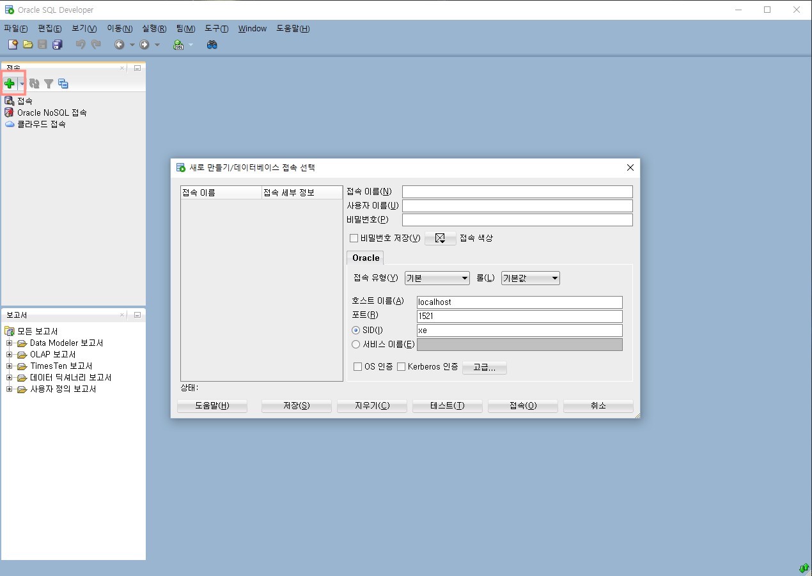Click the 고급... advanced button
This screenshot has width=812, height=576.
(485, 368)
